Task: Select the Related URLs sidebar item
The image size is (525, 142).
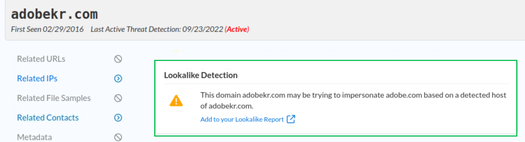Action: click(x=41, y=59)
